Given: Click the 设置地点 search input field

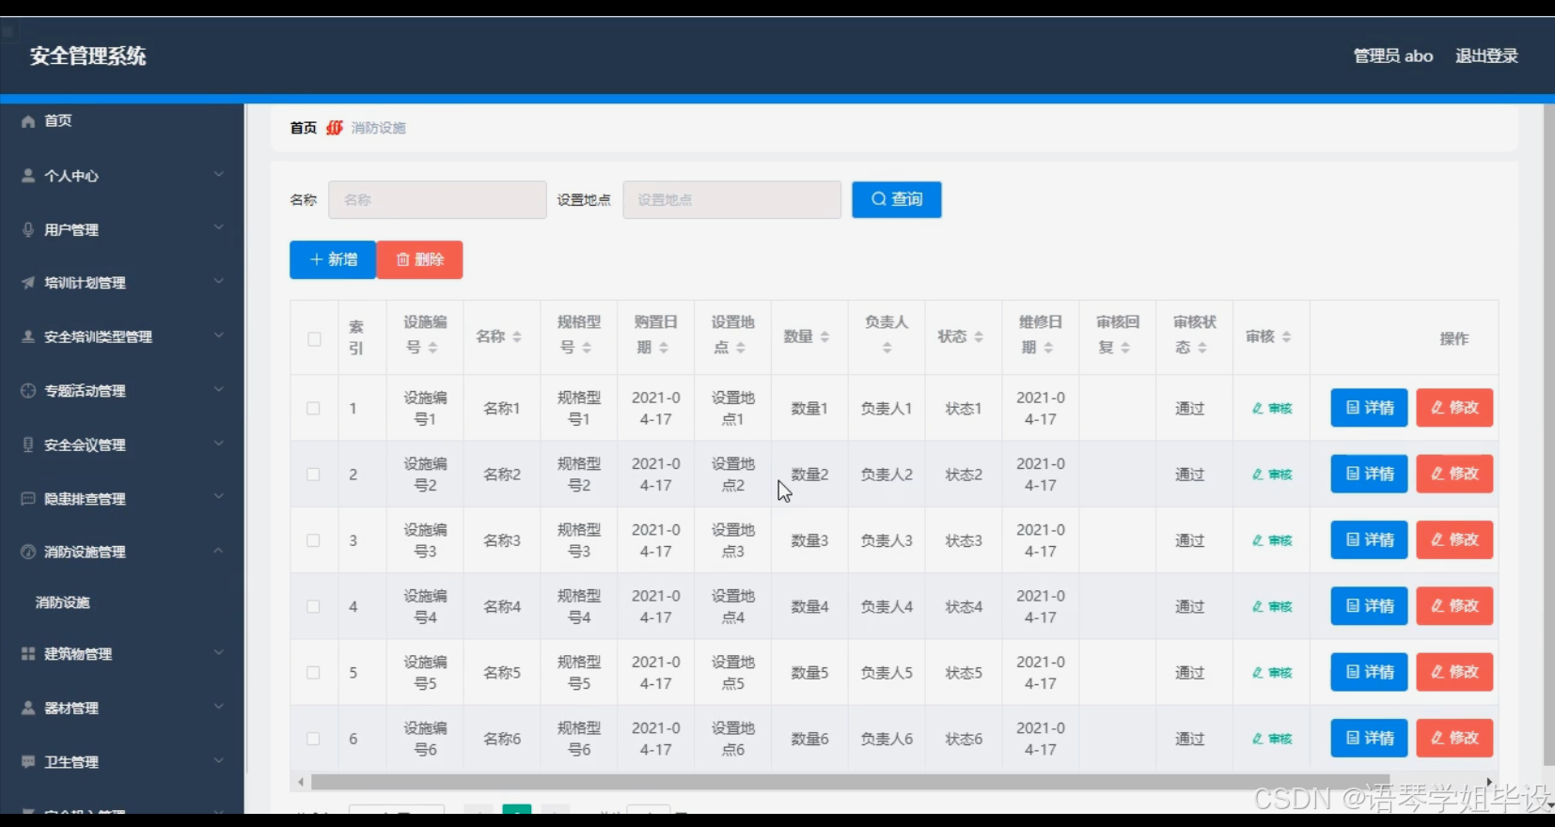Looking at the screenshot, I should (731, 200).
